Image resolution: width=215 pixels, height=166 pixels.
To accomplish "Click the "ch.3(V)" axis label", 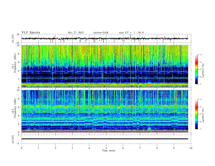I will coord(13,139).
